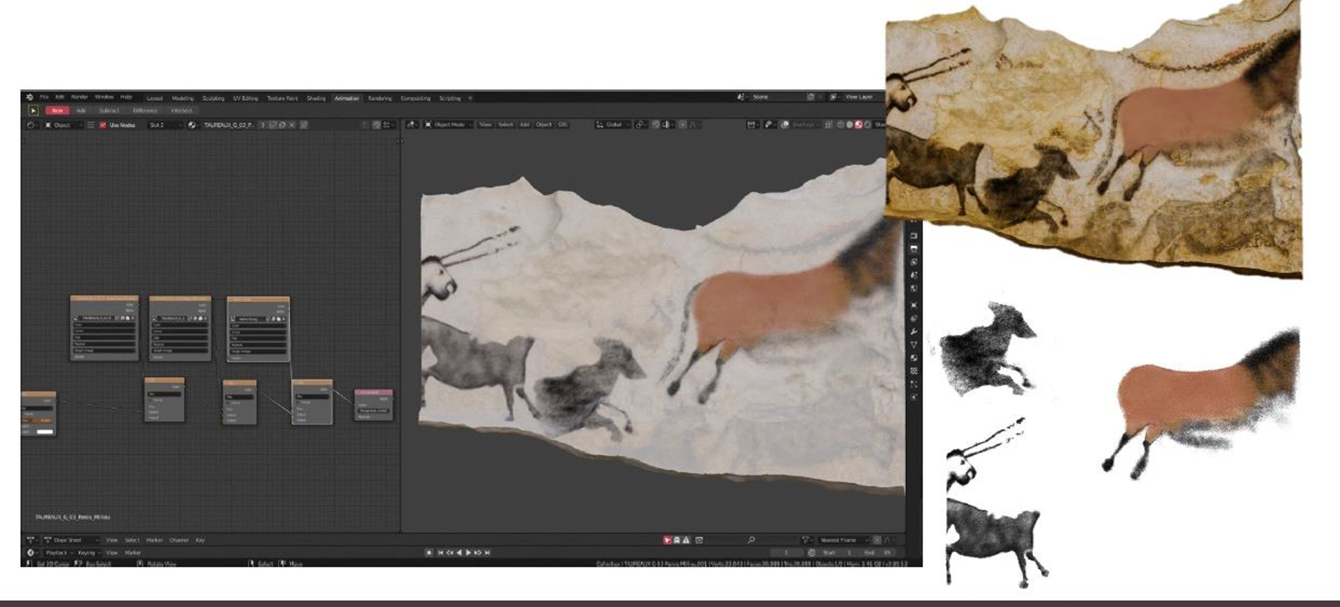
Task: Choose the Add selection mode button
Action: coord(81,110)
